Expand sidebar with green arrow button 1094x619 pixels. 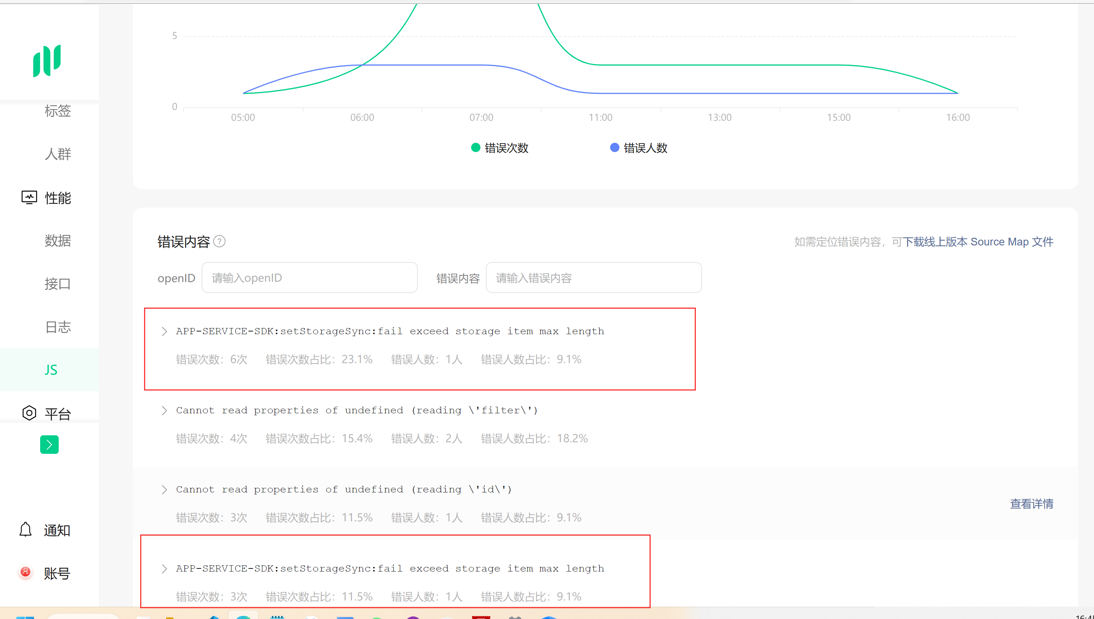pos(49,444)
